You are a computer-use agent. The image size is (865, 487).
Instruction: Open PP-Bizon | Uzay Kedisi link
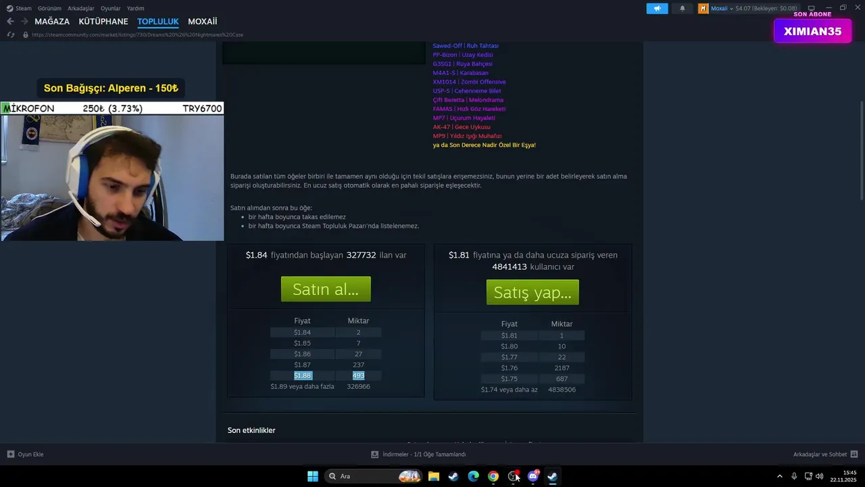[x=463, y=54]
